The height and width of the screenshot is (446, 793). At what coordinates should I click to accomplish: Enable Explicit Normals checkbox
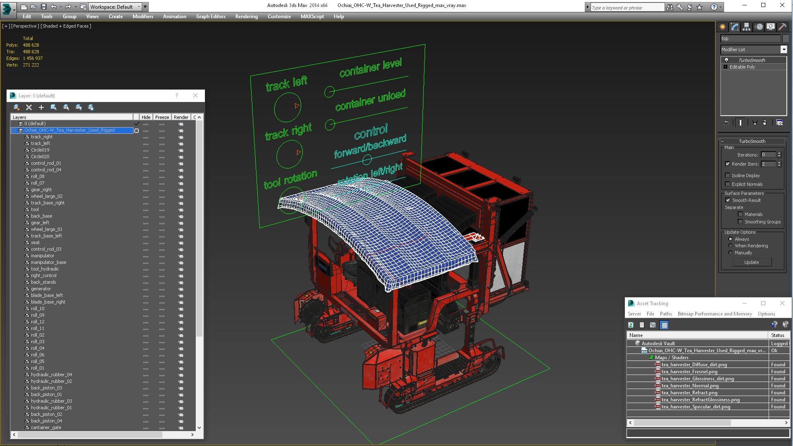click(x=728, y=184)
